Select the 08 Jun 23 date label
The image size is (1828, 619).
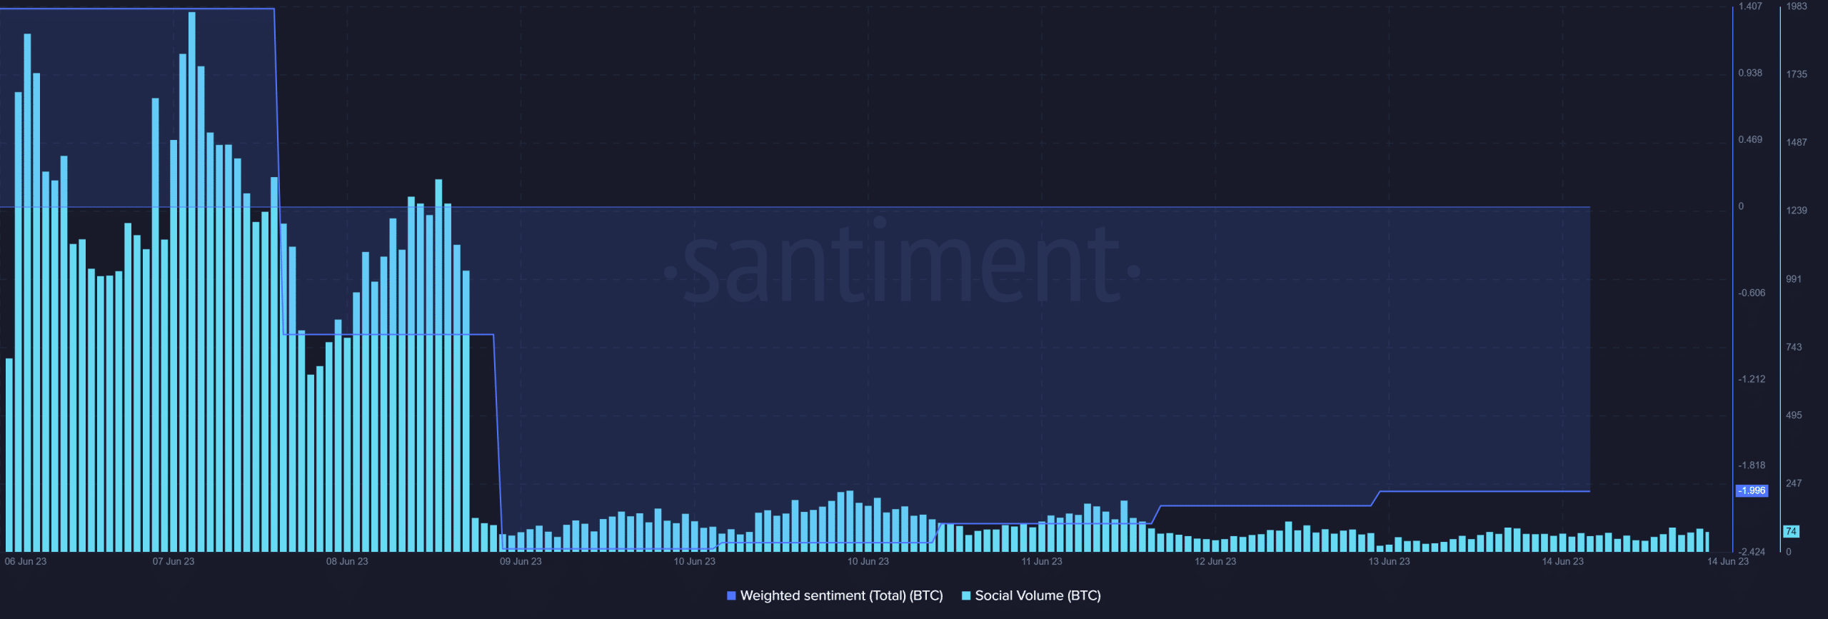(347, 561)
